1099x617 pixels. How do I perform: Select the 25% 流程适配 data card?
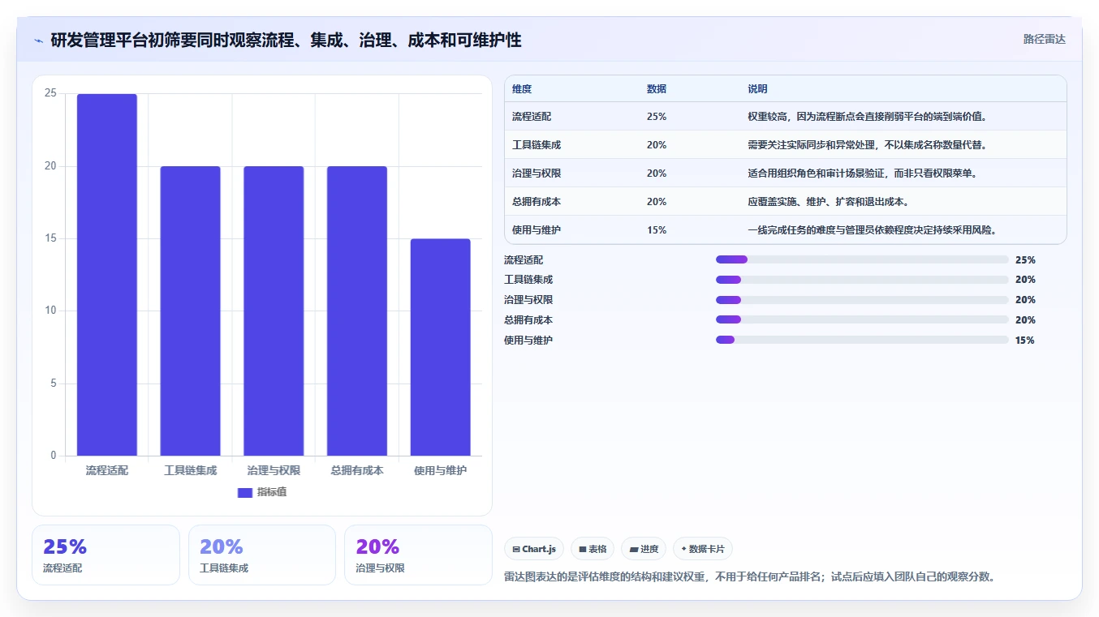tap(106, 555)
